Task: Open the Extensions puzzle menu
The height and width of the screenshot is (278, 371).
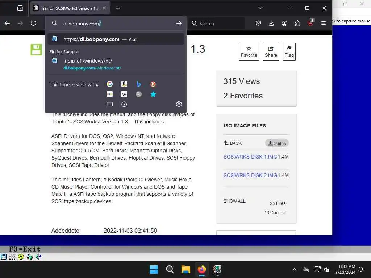Action: (x=297, y=23)
